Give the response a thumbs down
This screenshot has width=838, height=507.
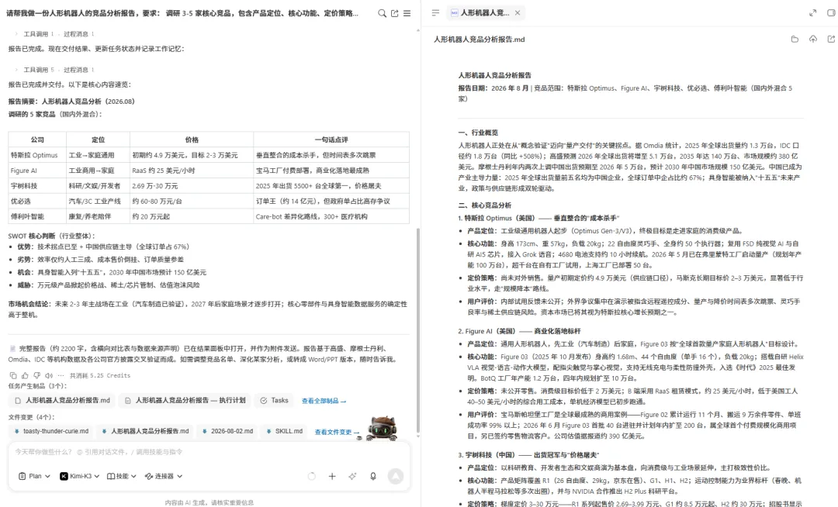pos(37,375)
